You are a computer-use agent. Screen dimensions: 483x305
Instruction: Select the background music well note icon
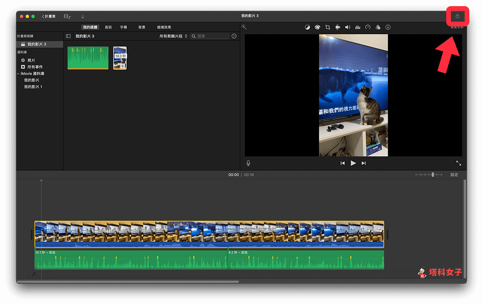(x=34, y=274)
